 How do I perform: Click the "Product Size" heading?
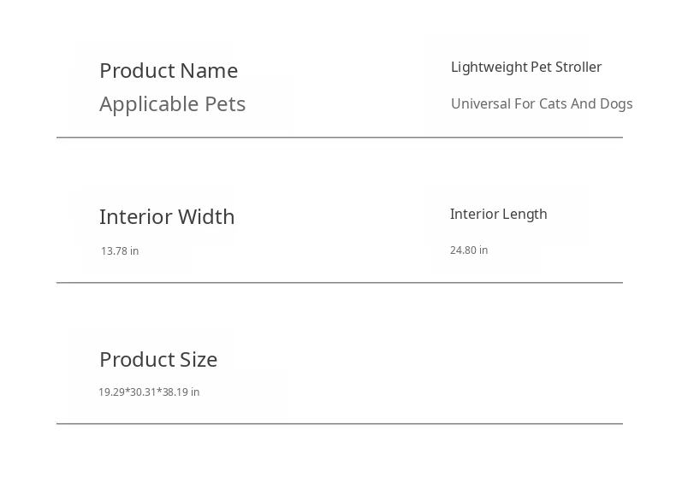(x=158, y=359)
